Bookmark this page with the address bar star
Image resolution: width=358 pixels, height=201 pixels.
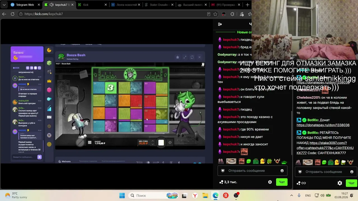[x=215, y=14]
